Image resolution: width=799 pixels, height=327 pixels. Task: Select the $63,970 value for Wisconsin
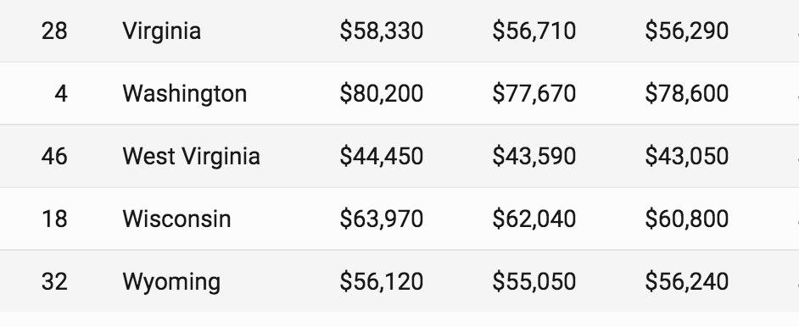[381, 219]
